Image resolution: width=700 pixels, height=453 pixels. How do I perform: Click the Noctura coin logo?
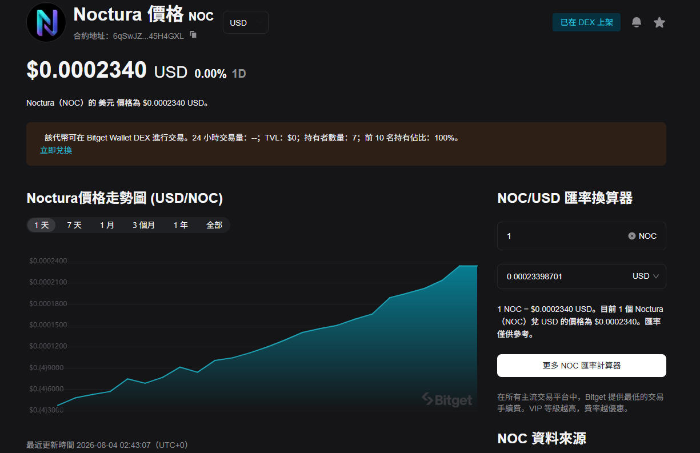point(46,22)
